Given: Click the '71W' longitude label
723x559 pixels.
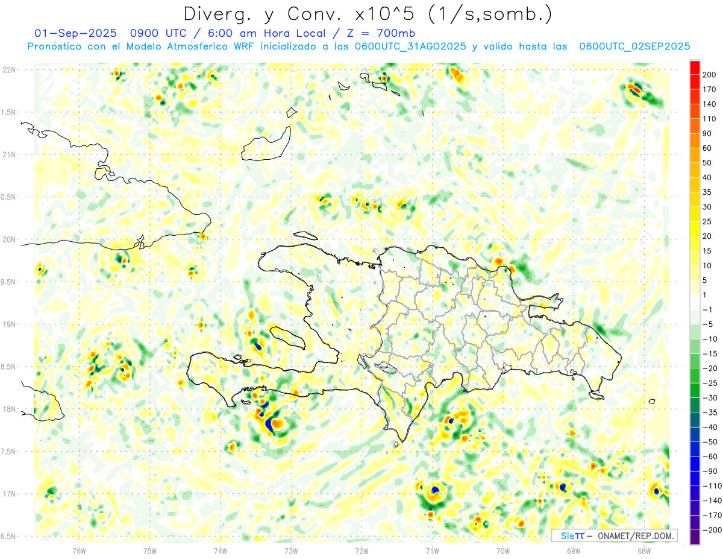Looking at the screenshot, I should [x=432, y=551].
